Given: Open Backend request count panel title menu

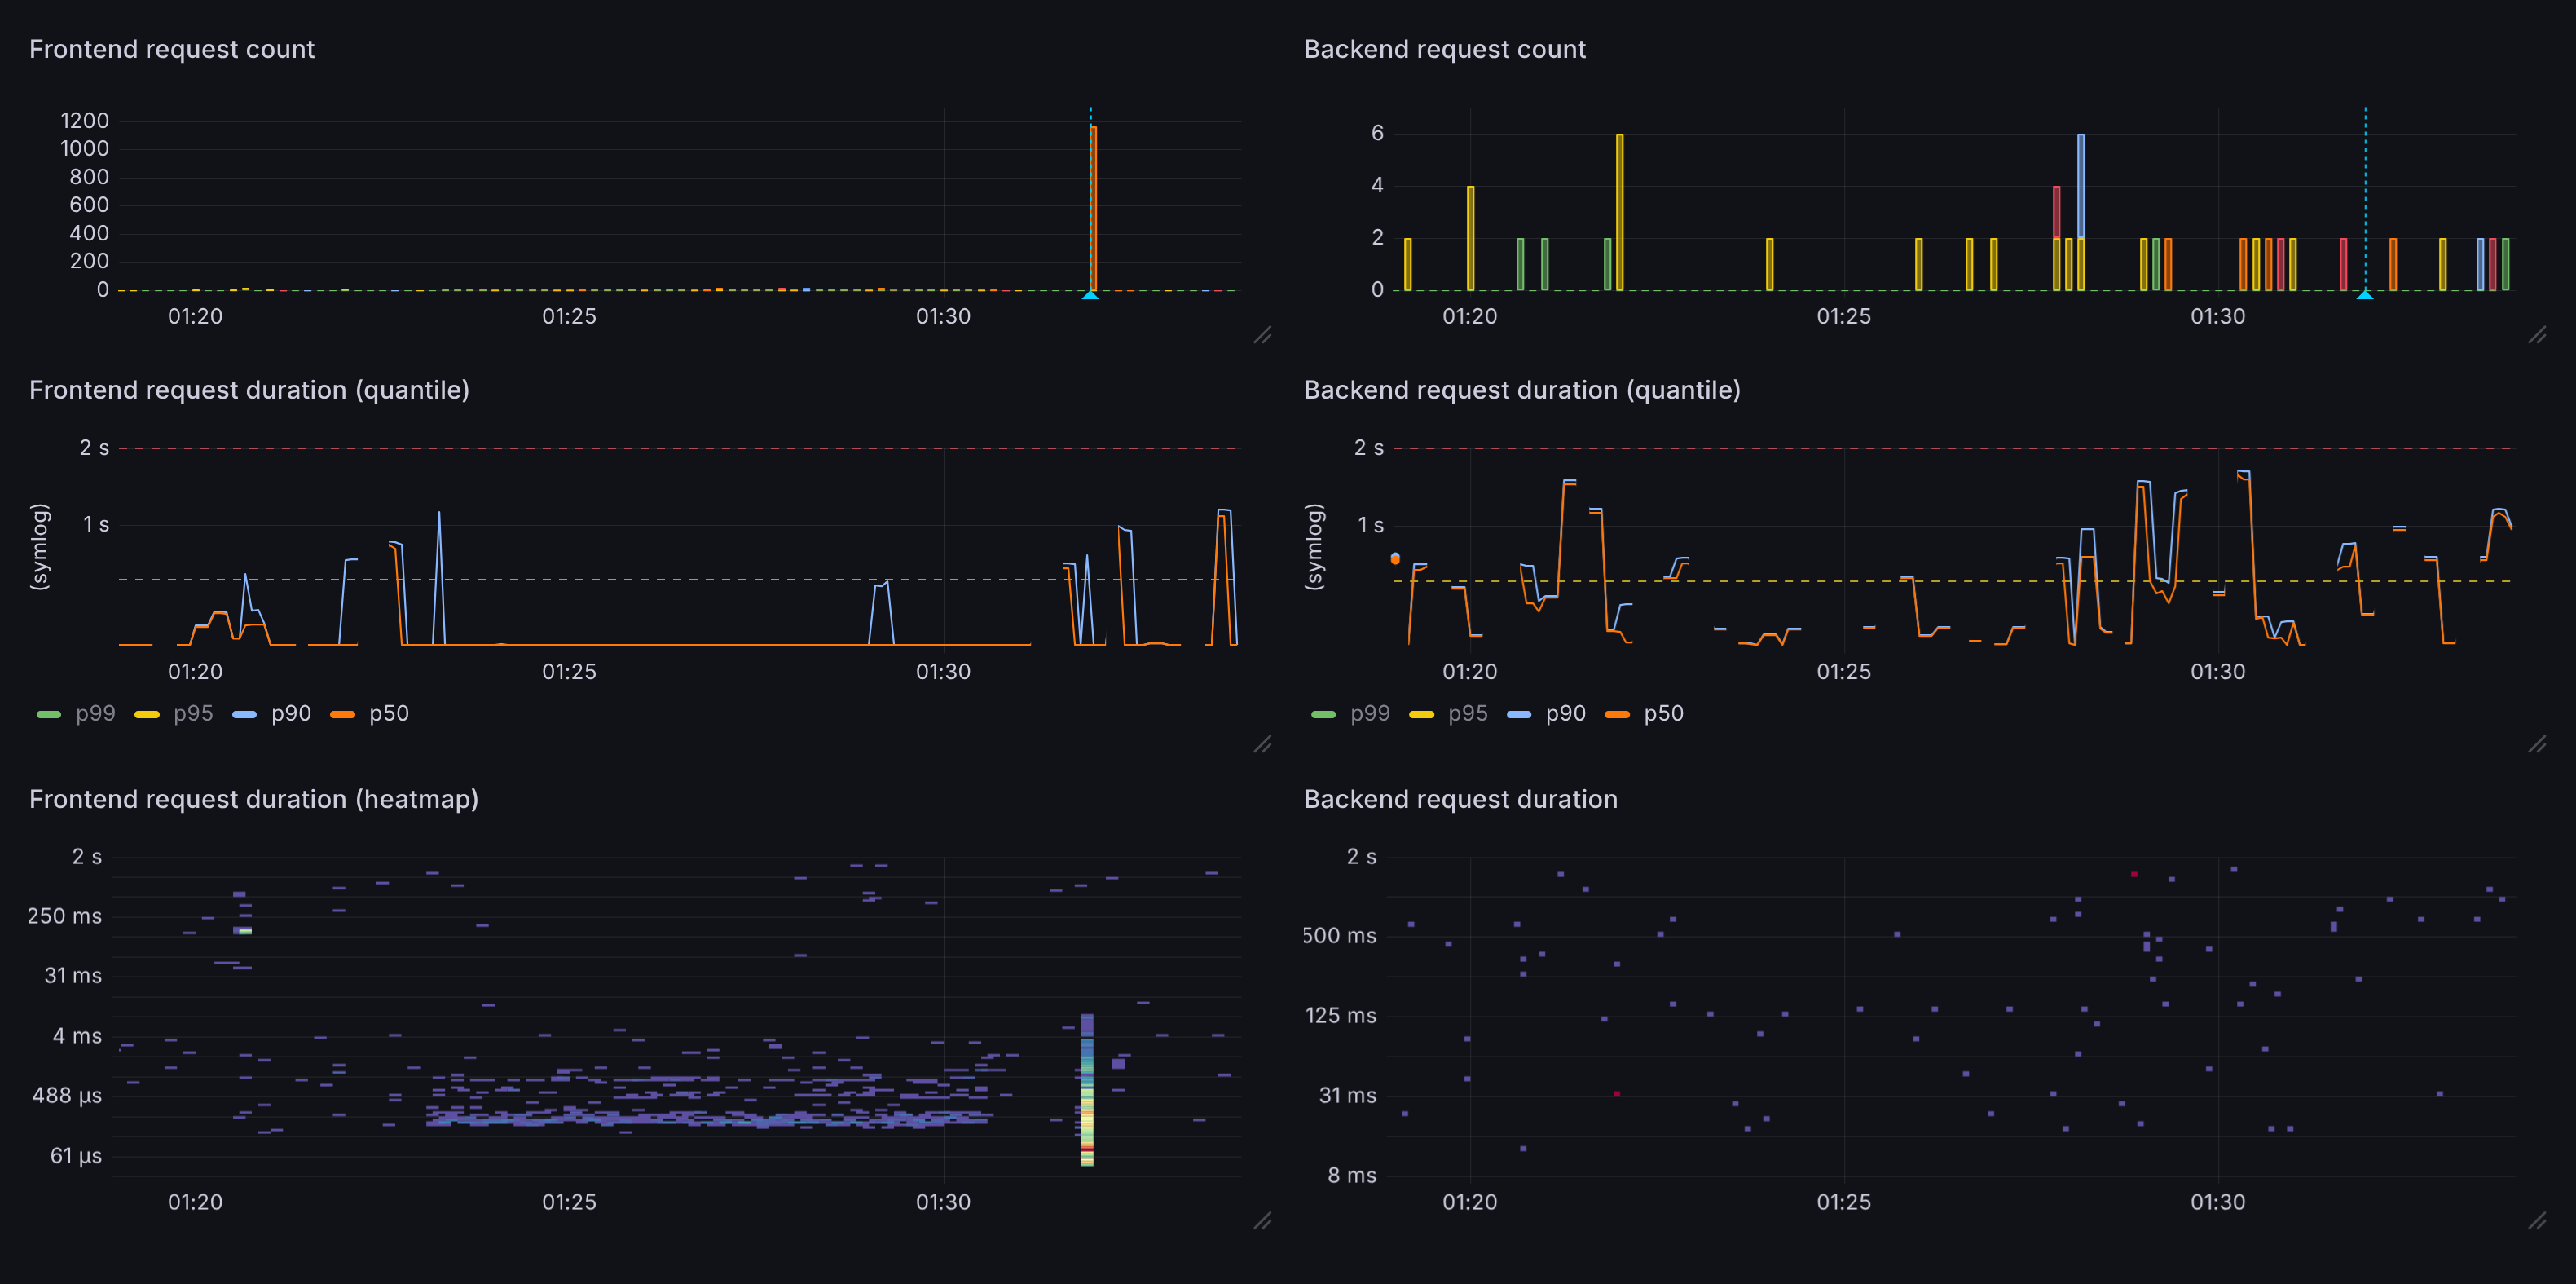Looking at the screenshot, I should click(1444, 49).
